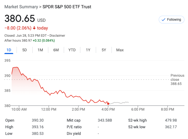Switch to the 5D chart tab
Screen dimensions: 188x139
25,50
